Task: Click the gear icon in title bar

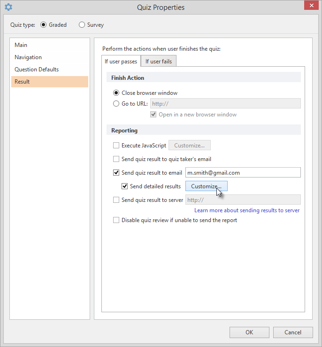Action: [x=8, y=7]
